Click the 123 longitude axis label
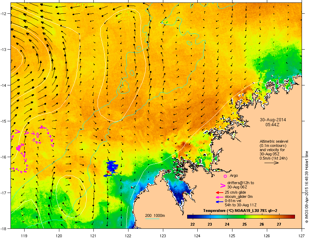This screenshot has height=239, width=309. coord(163,235)
